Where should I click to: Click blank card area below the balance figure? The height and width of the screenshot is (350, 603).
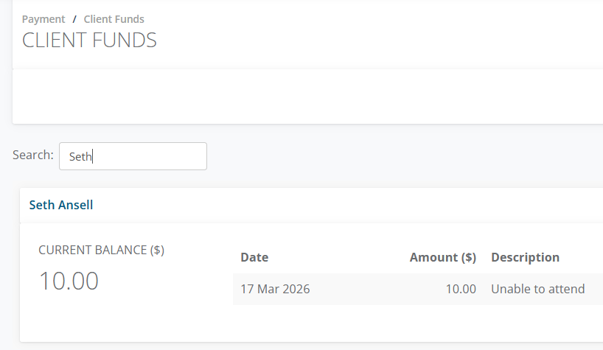click(x=111, y=321)
